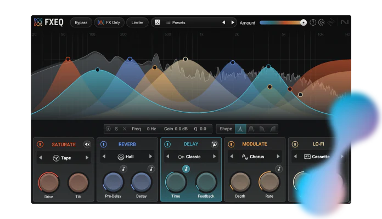
Task: Toggle the DELAY module power button
Action: click(x=167, y=144)
